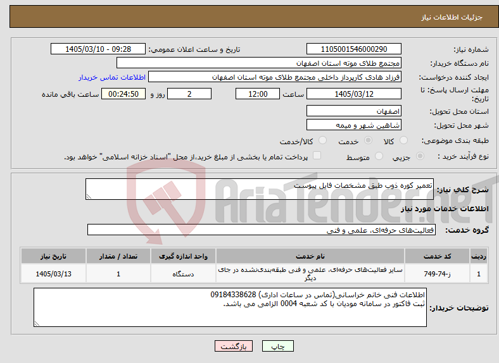
Task: Click the استان محل تحویل field
Action: point(354,111)
